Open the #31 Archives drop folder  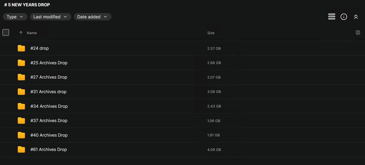coord(48,92)
